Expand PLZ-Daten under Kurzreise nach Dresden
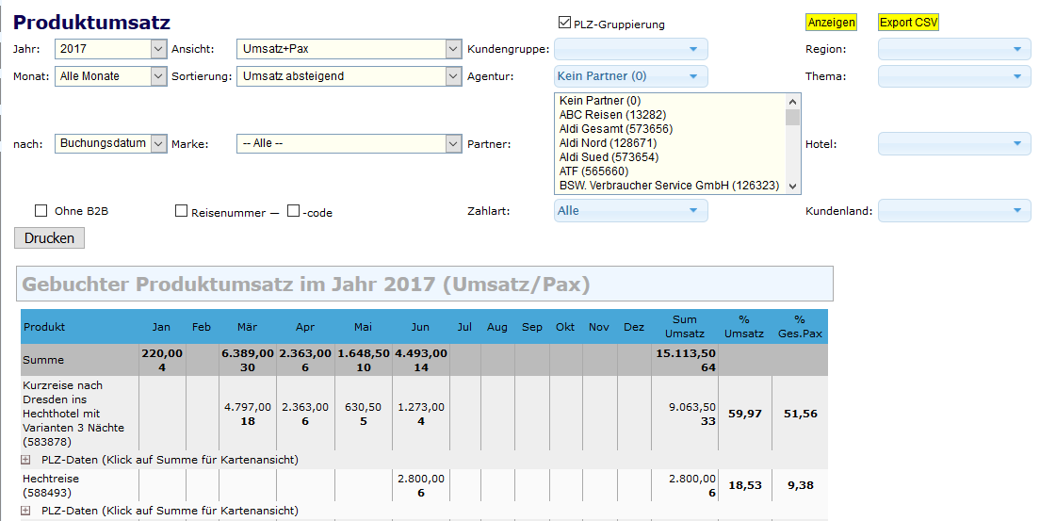 click(x=25, y=460)
